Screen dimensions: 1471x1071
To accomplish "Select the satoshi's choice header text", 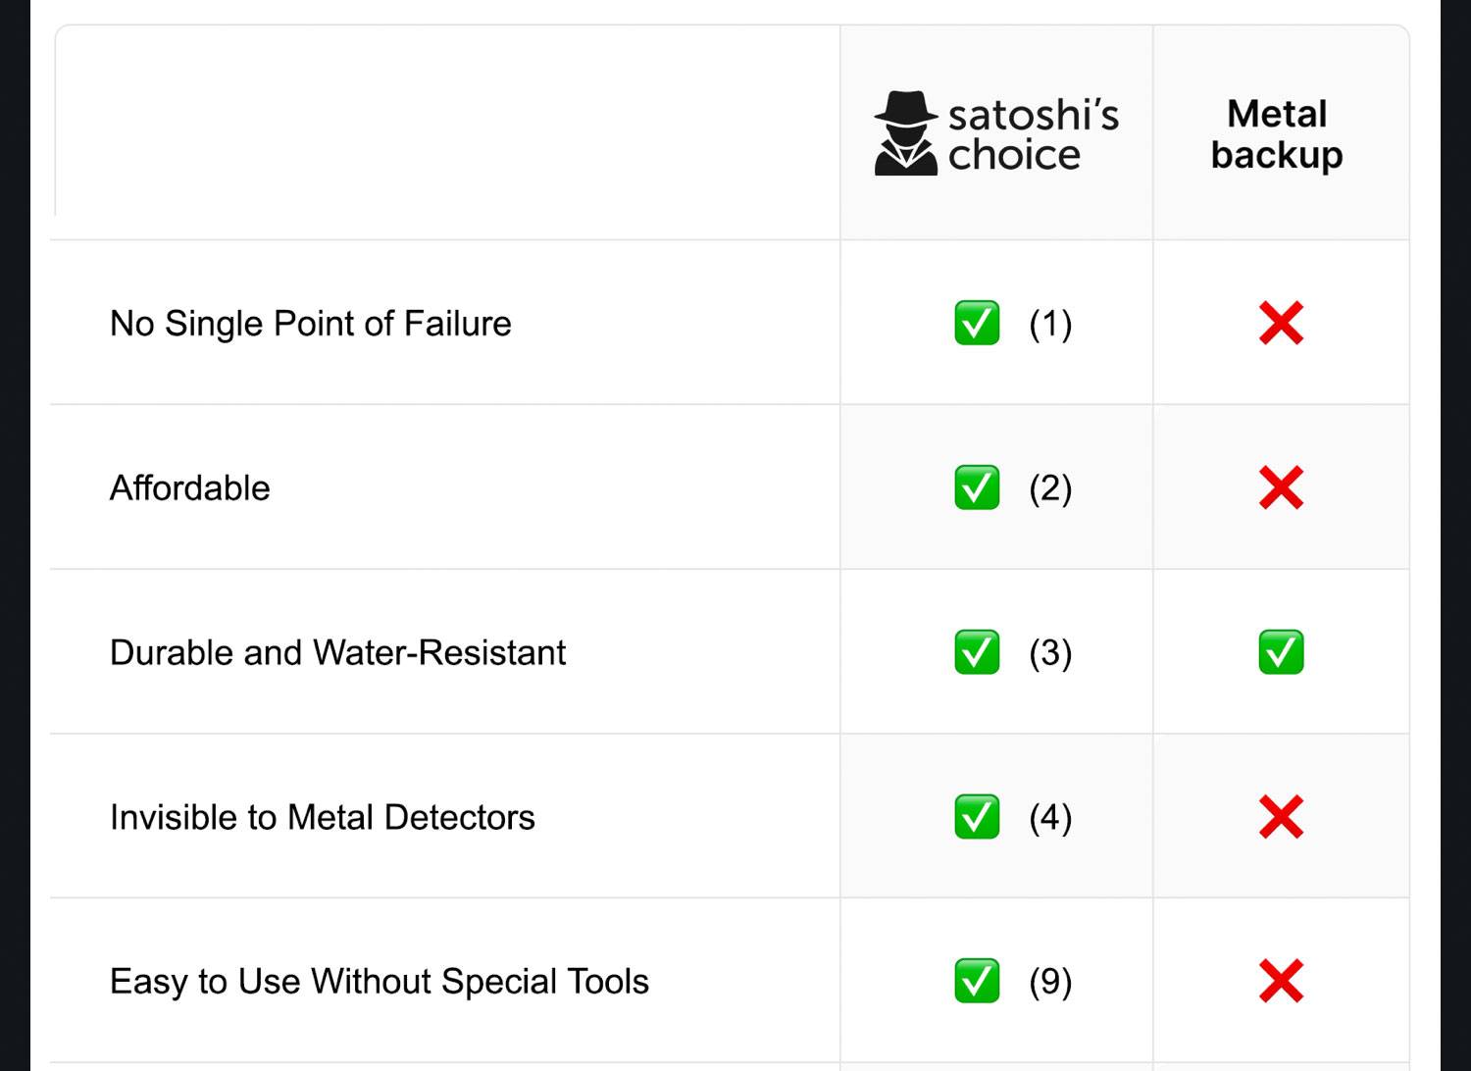I will (1033, 134).
